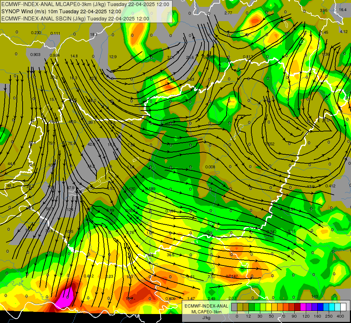Viewport: 351px width, 323px height.
Task: Click the map value '16.4'
Action: (342, 10)
